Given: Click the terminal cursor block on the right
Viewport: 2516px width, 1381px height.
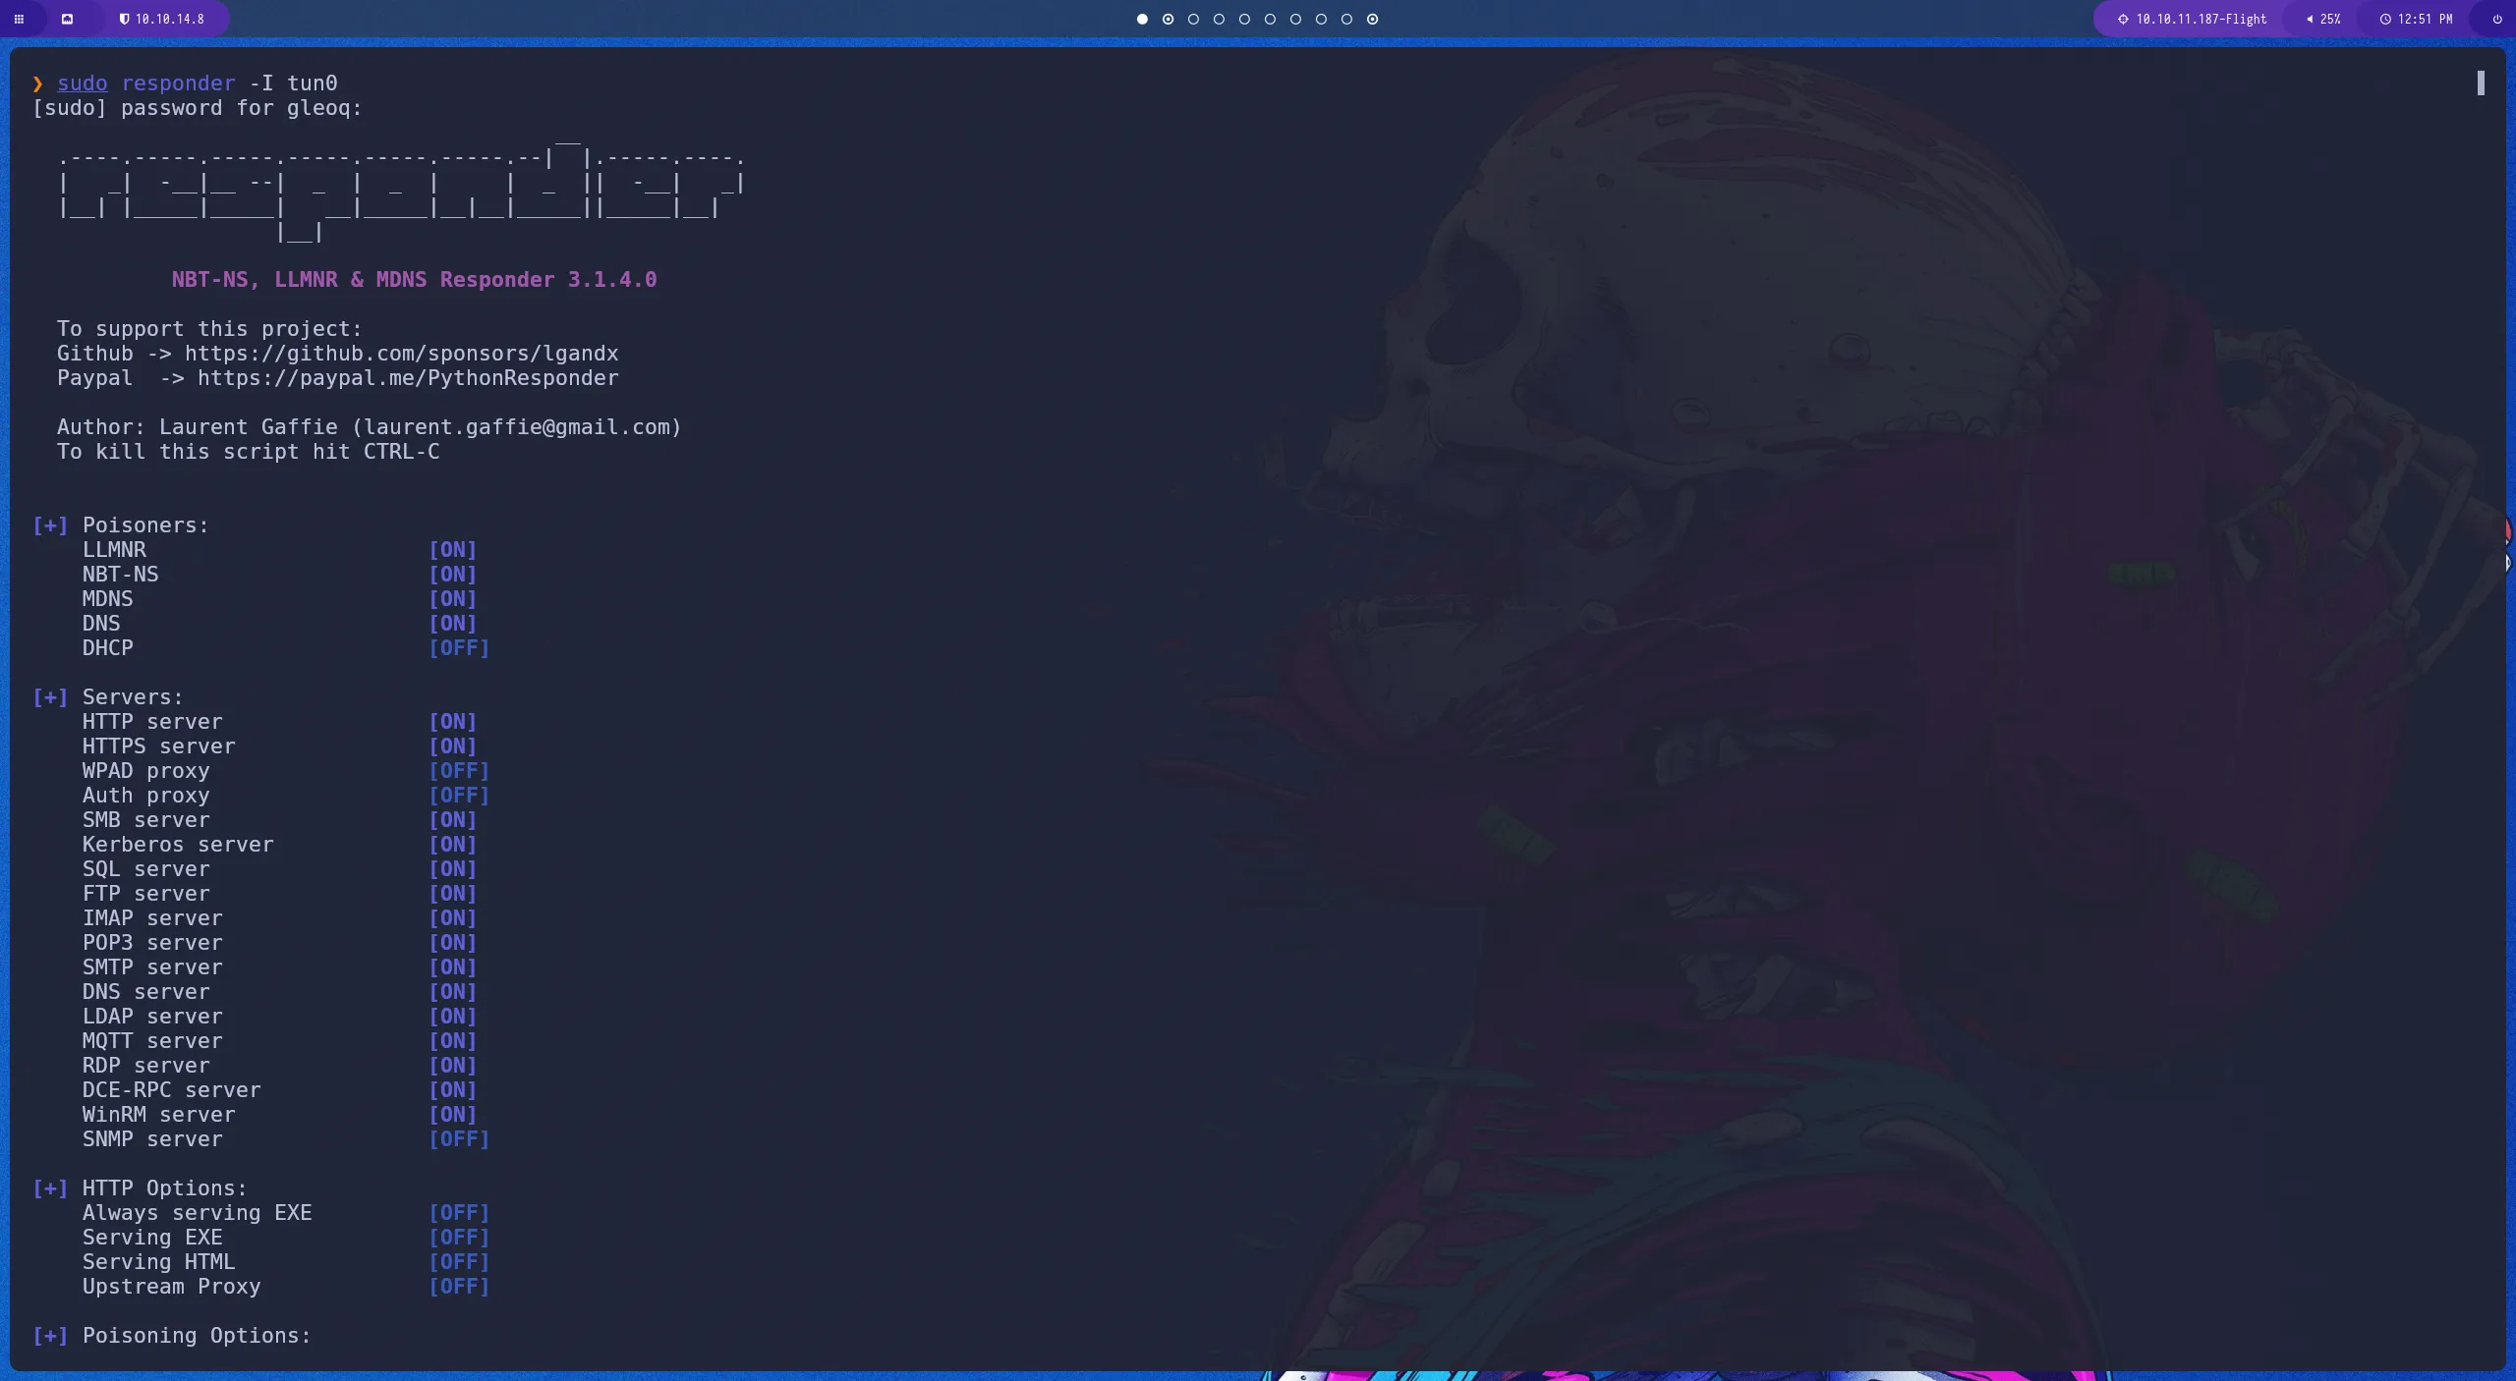Looking at the screenshot, I should pos(2480,83).
